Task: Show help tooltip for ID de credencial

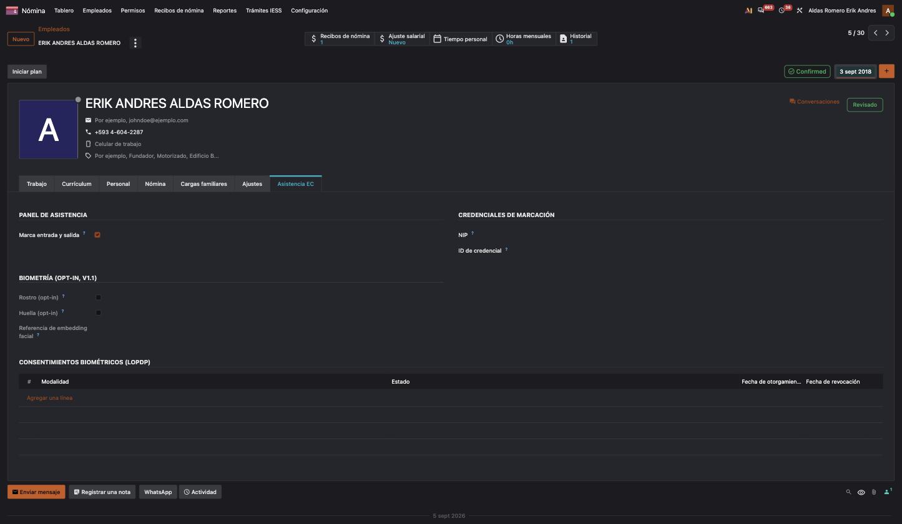Action: pyautogui.click(x=506, y=250)
